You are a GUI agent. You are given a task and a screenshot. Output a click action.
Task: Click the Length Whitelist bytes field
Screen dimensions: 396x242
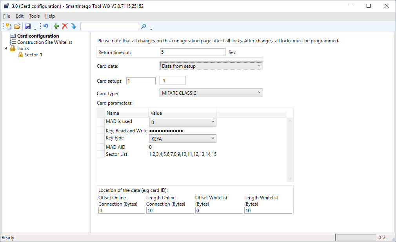(x=268, y=211)
